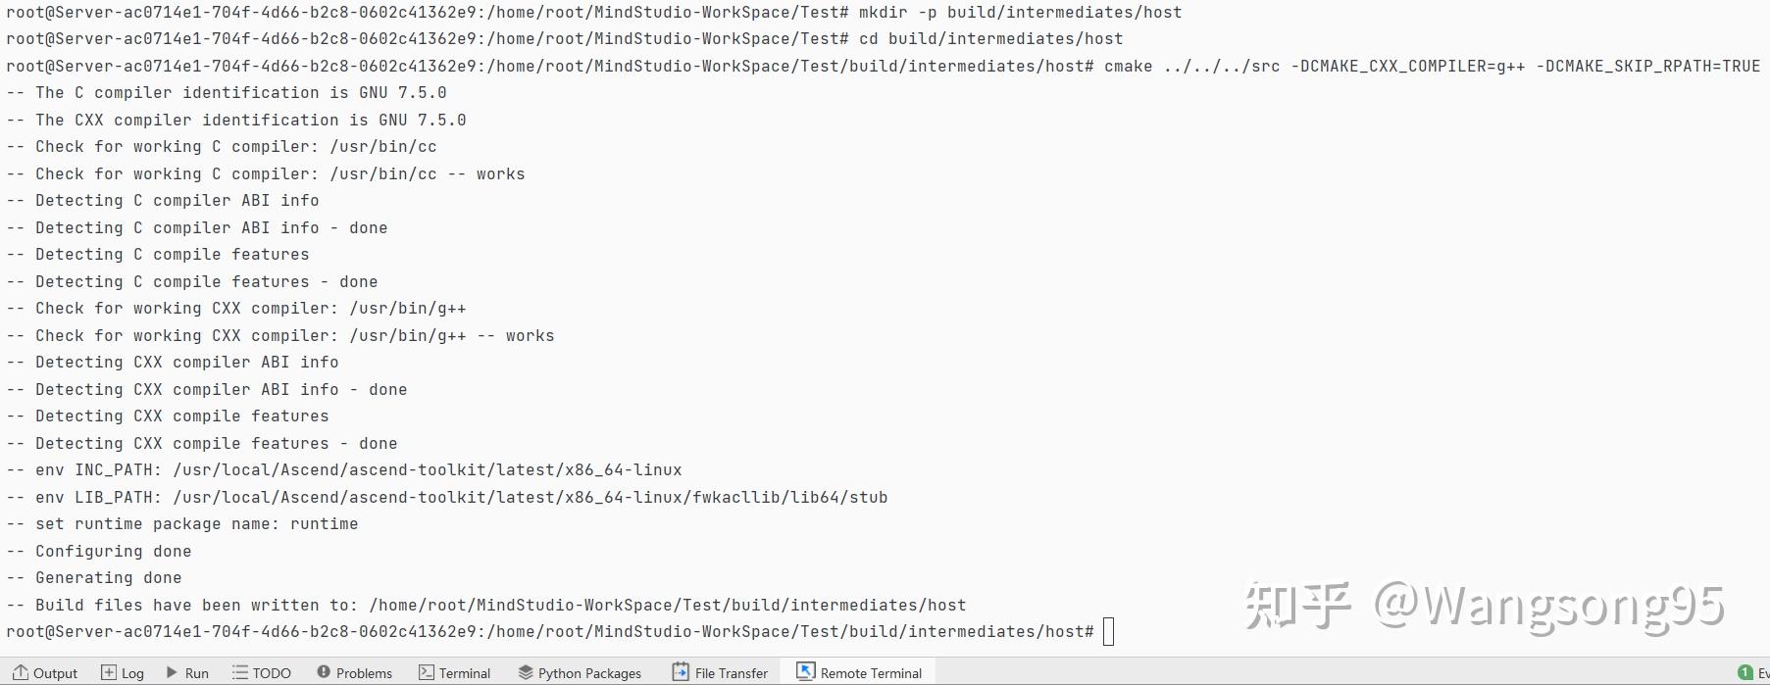Screen dimensions: 1770x685
Task: Click the build files output directory path
Action: click(x=667, y=605)
